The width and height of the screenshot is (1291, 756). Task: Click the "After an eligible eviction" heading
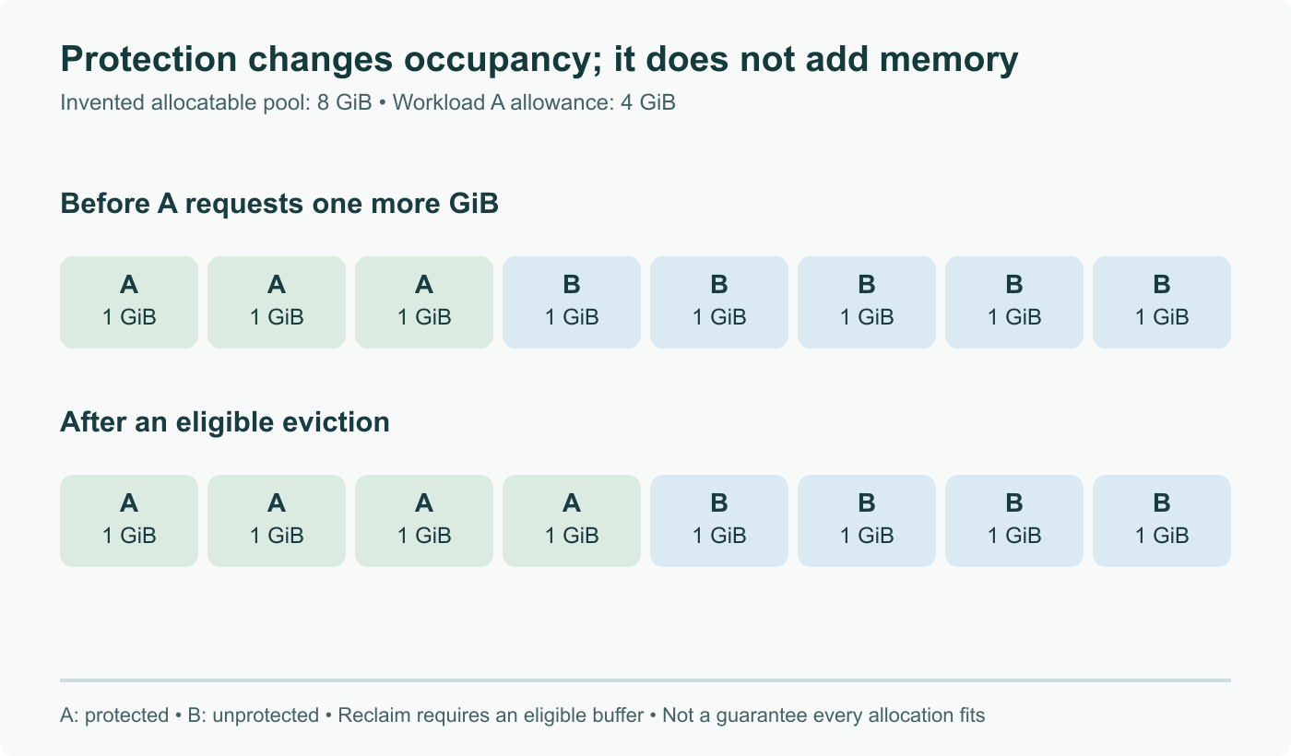[225, 422]
